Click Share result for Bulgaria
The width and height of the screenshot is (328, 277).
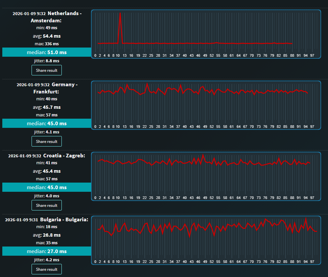pos(47,269)
